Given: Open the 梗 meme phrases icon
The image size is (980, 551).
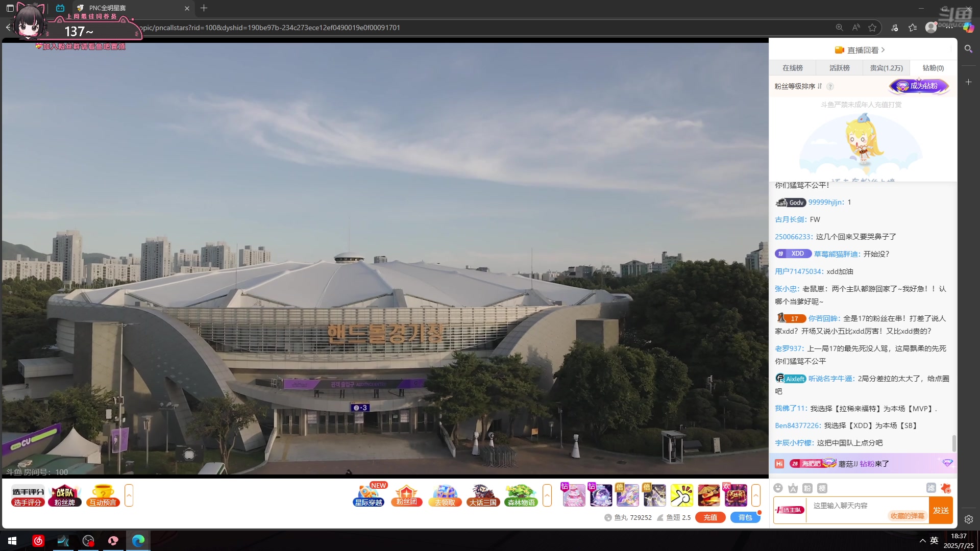Looking at the screenshot, I should [x=822, y=488].
